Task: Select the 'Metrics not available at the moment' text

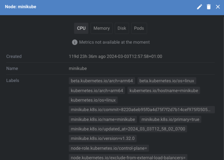Action: coord(114,42)
